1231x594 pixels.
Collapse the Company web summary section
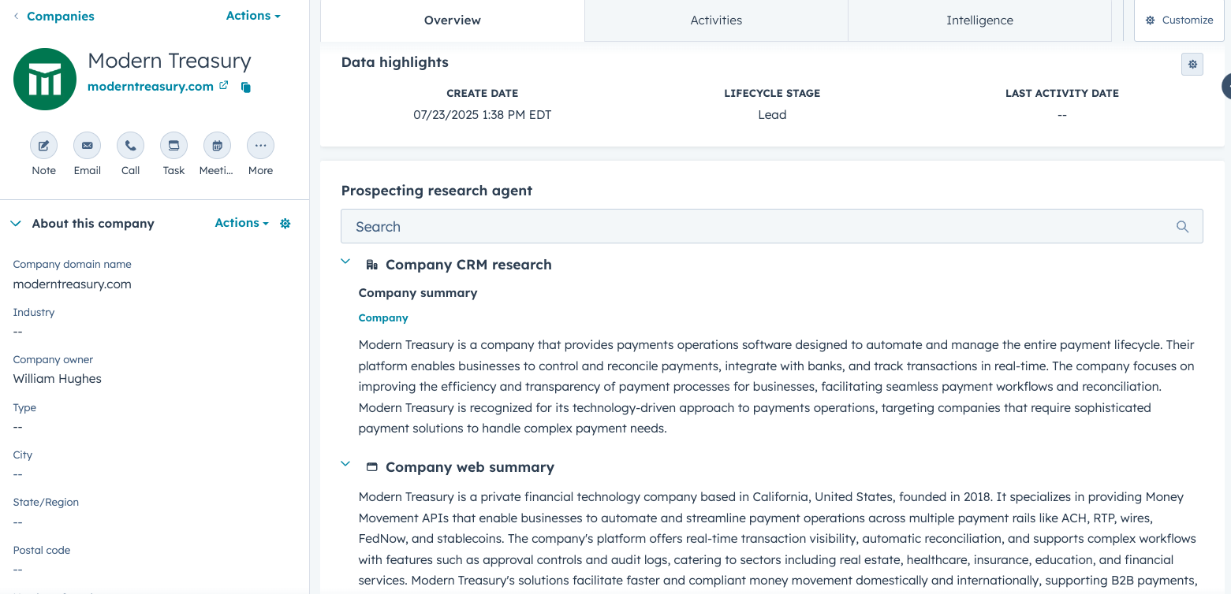click(345, 463)
